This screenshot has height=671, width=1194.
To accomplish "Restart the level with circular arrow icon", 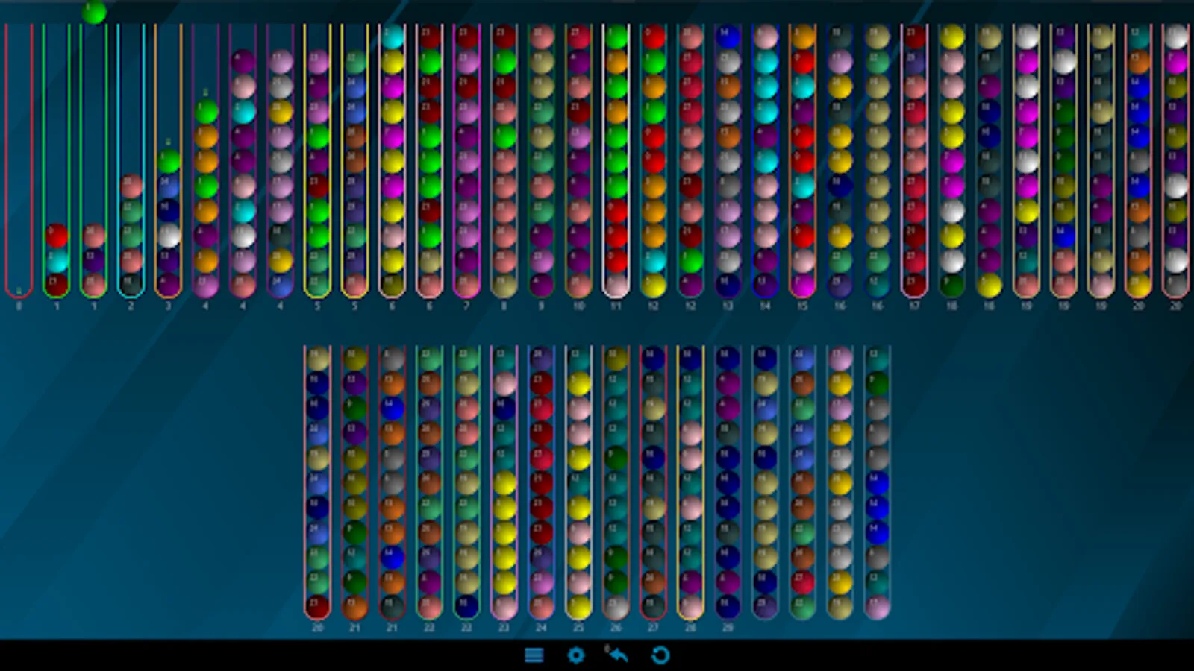I will 660,655.
